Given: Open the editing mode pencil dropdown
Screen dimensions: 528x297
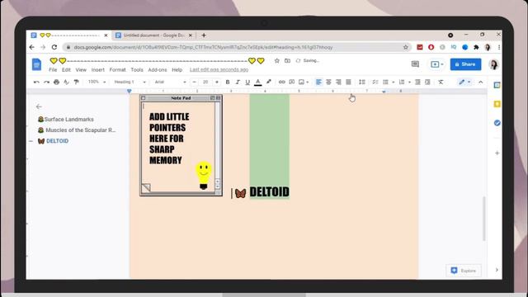Looking at the screenshot, I should coord(464,82).
